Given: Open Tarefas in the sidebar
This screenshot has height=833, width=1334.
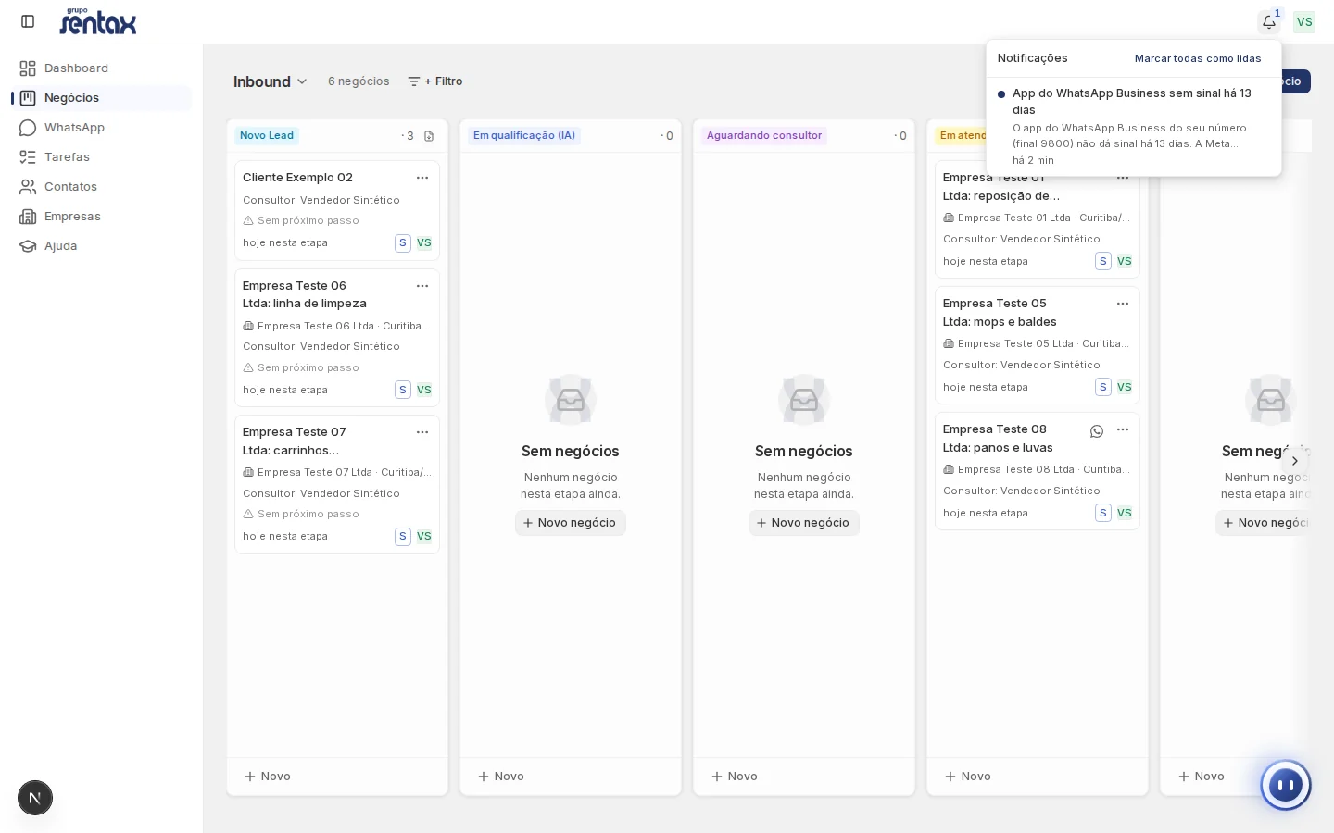Looking at the screenshot, I should click(102, 157).
